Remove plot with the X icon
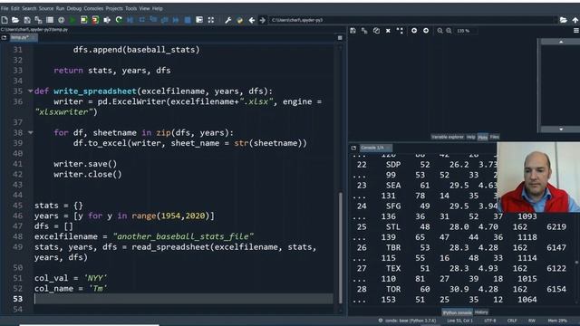The height and width of the screenshot is (326, 580). [388, 31]
